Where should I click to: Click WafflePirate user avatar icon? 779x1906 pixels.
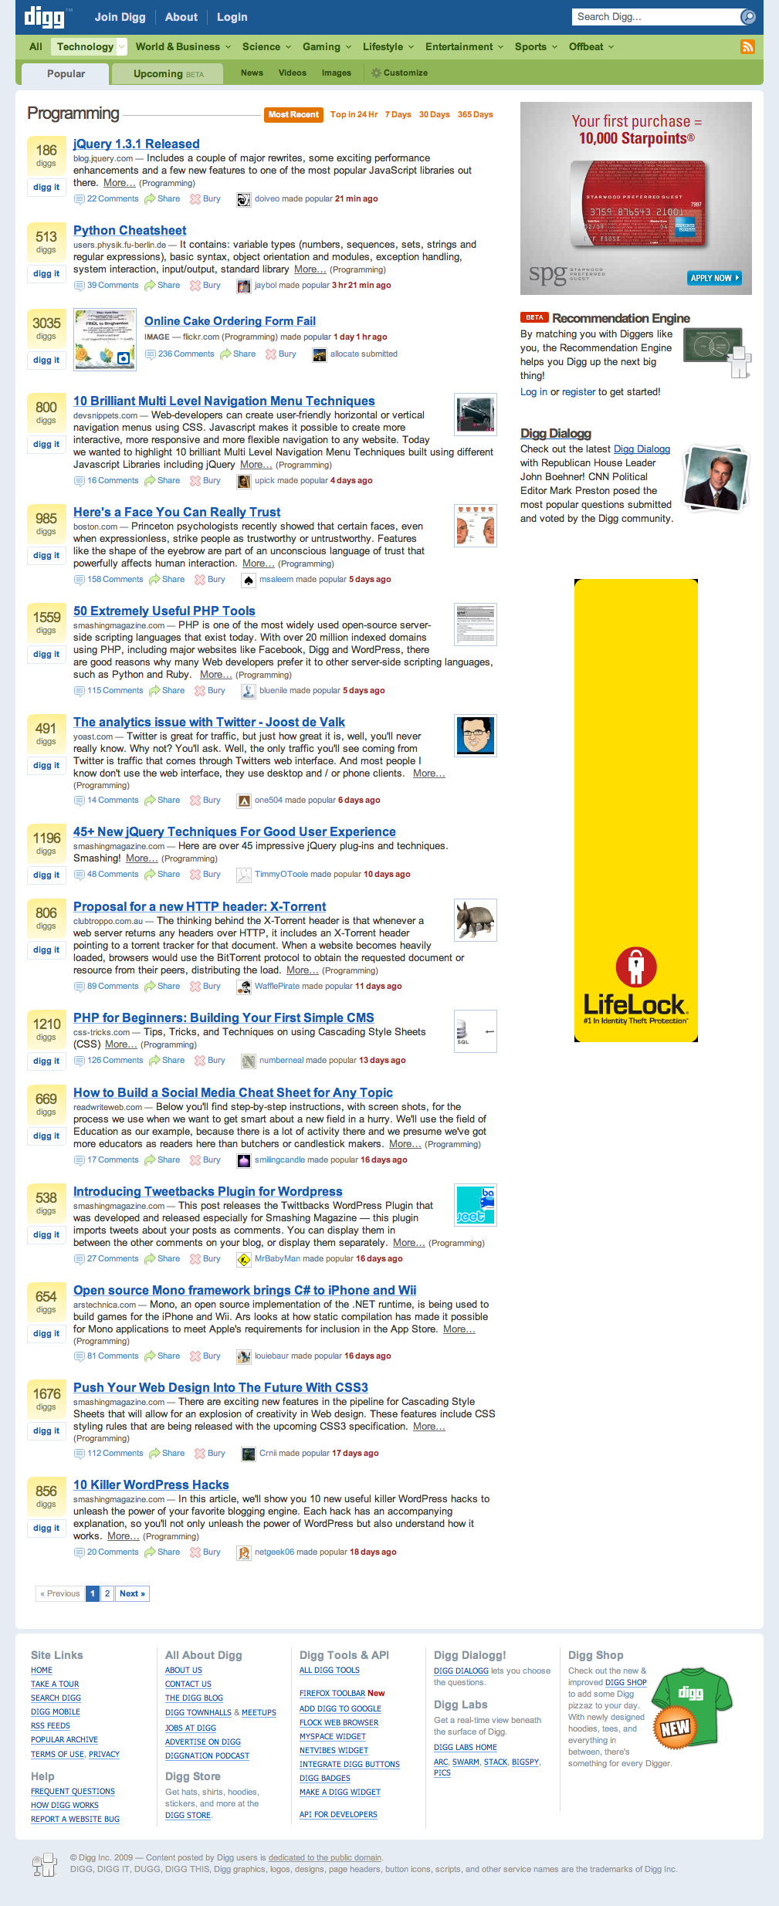tap(243, 987)
